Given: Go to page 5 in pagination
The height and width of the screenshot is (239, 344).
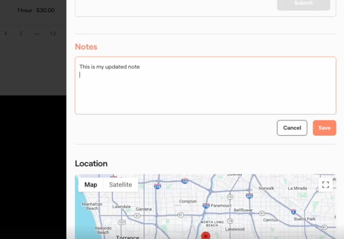Looking at the screenshot, I should coord(21,34).
